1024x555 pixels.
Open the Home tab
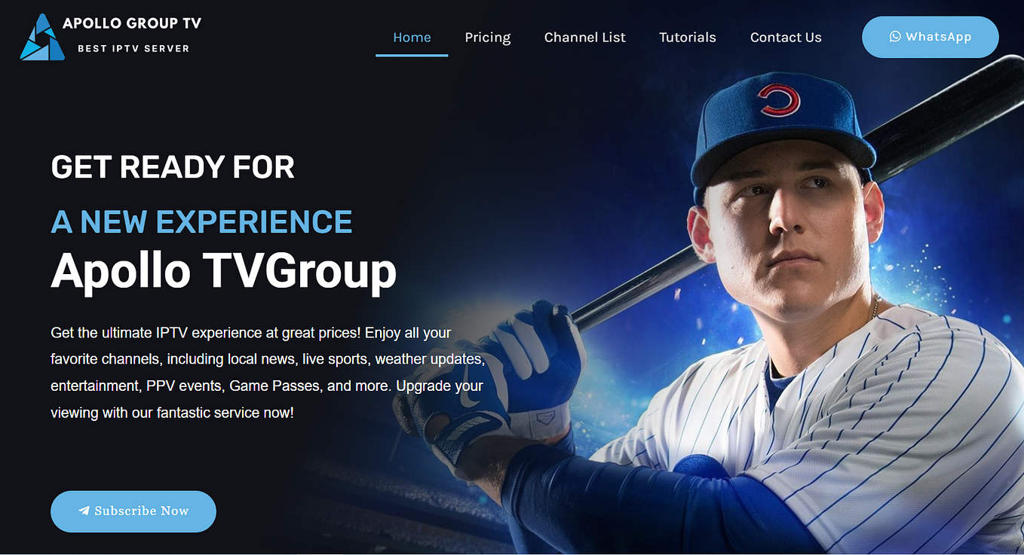(x=412, y=37)
